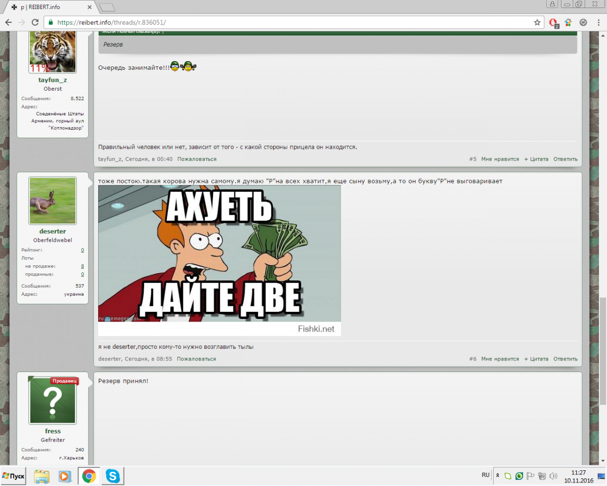Go back with the browser back arrow
Screen dimensions: 607x486
point(9,22)
